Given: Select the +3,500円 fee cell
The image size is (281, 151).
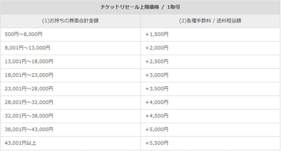Looking at the screenshot, I should [157, 89].
